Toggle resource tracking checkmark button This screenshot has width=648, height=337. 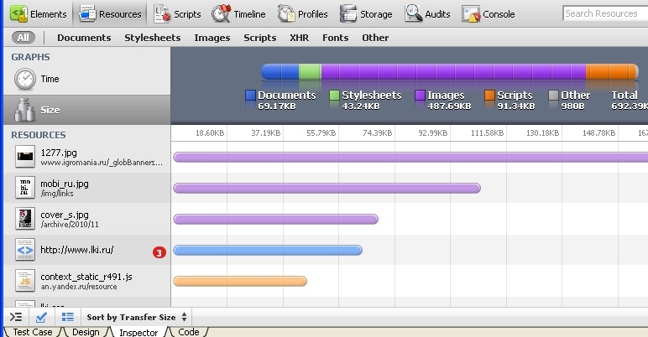point(41,317)
